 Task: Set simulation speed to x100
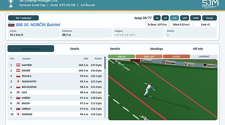(x=195, y=18)
